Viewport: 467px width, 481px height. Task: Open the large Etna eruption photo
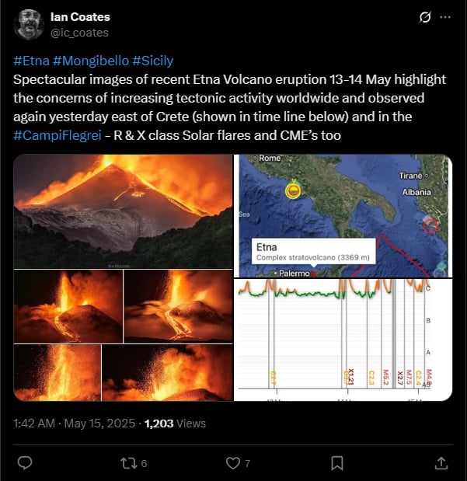(x=123, y=211)
